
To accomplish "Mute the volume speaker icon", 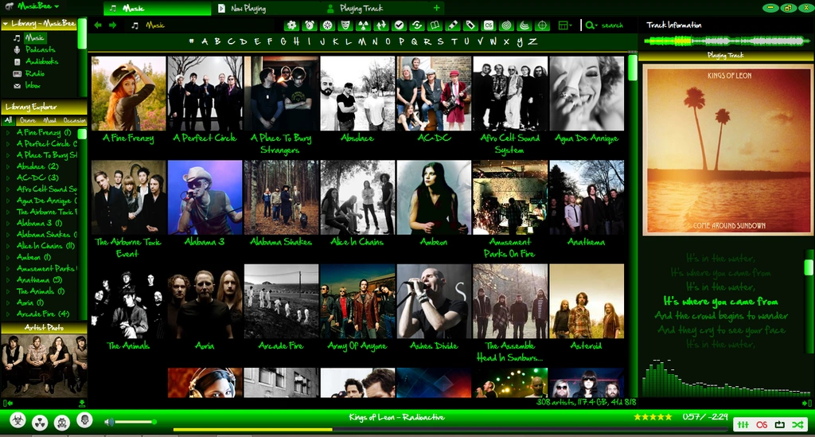I will point(109,421).
